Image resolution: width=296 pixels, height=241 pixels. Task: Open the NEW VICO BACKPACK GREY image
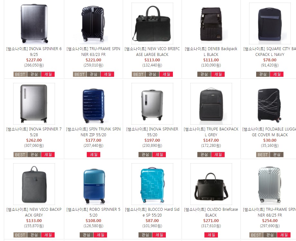pyautogui.click(x=34, y=184)
